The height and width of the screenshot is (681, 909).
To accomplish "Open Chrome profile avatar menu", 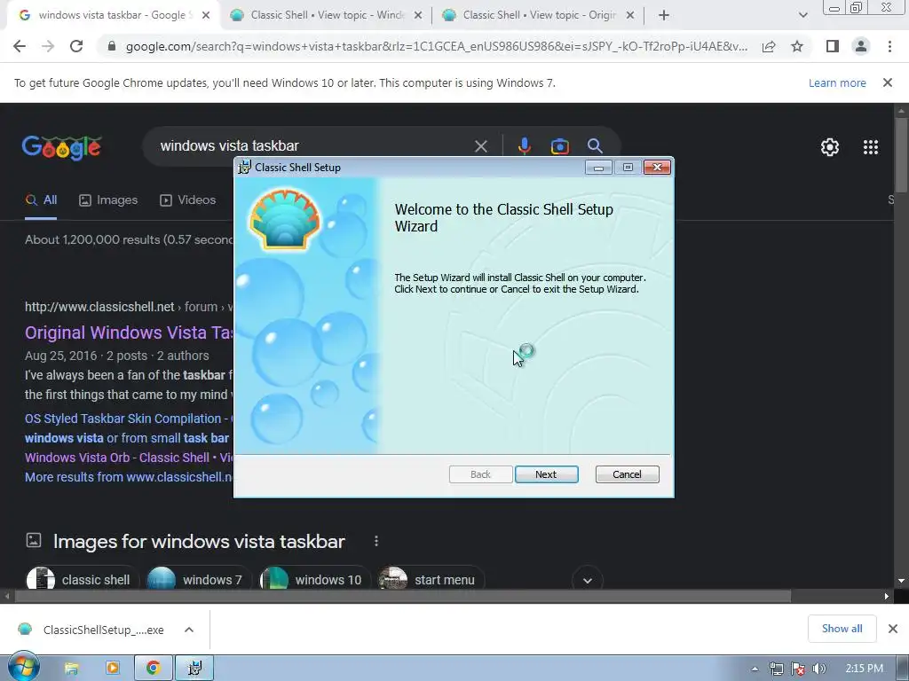I will click(861, 46).
